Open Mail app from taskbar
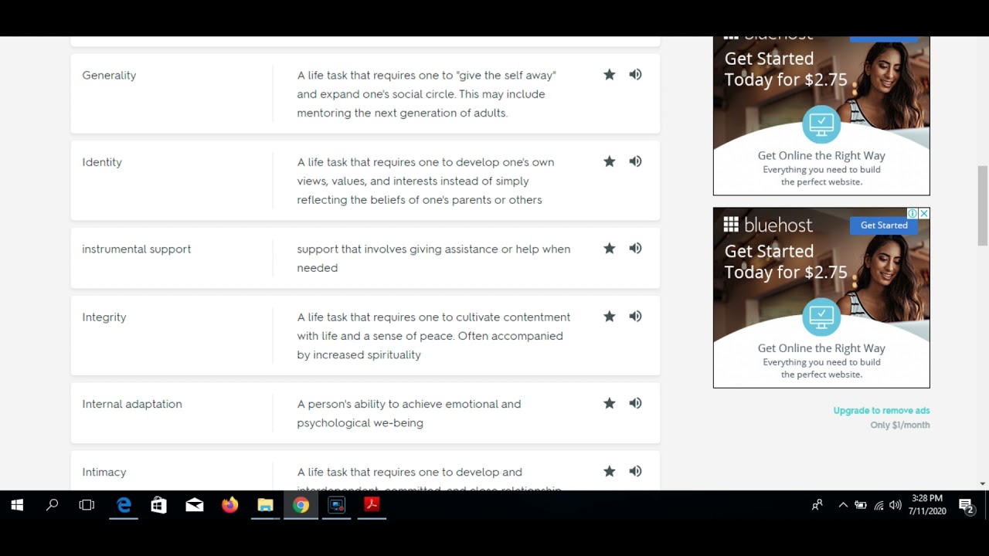 click(x=195, y=505)
